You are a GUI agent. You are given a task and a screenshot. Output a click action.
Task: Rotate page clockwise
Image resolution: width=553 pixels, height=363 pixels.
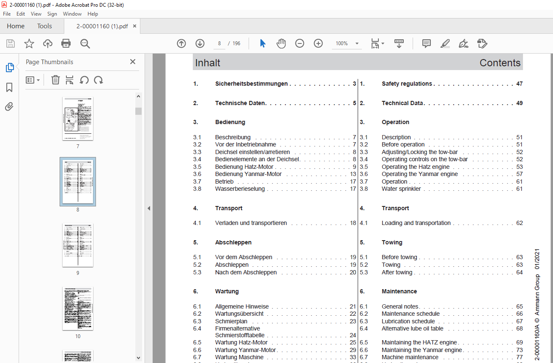pyautogui.click(x=99, y=80)
